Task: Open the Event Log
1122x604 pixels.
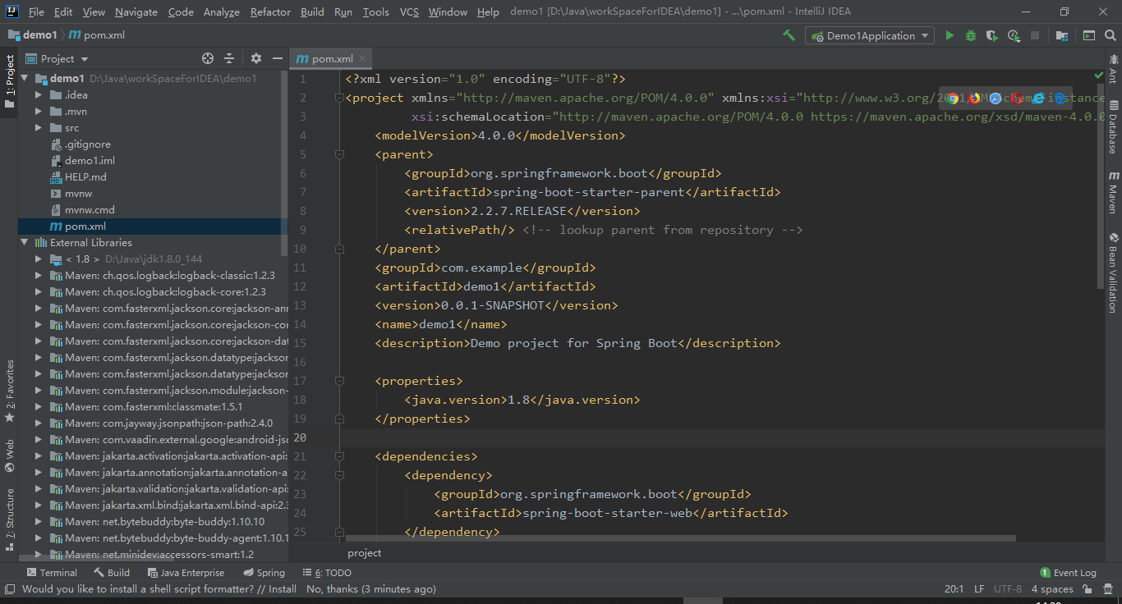Action: pos(1069,572)
